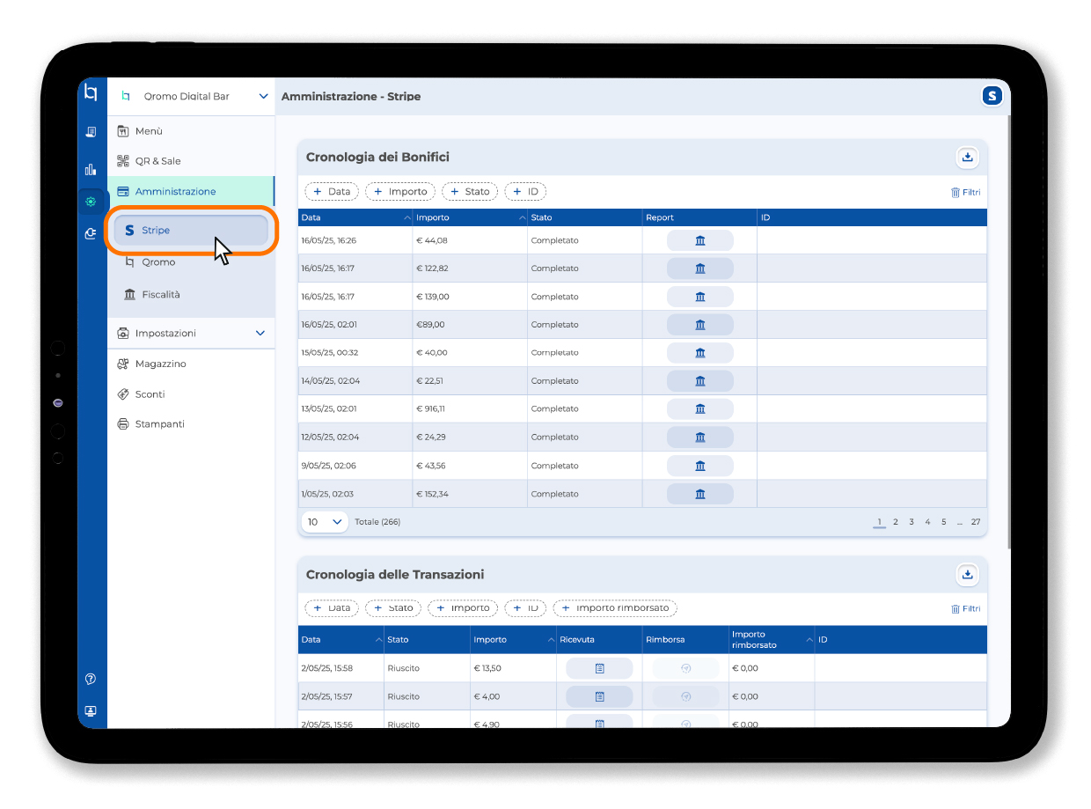Add the Importo rimborsato filter in Transazioni
This screenshot has width=1091, height=809.
coord(615,608)
